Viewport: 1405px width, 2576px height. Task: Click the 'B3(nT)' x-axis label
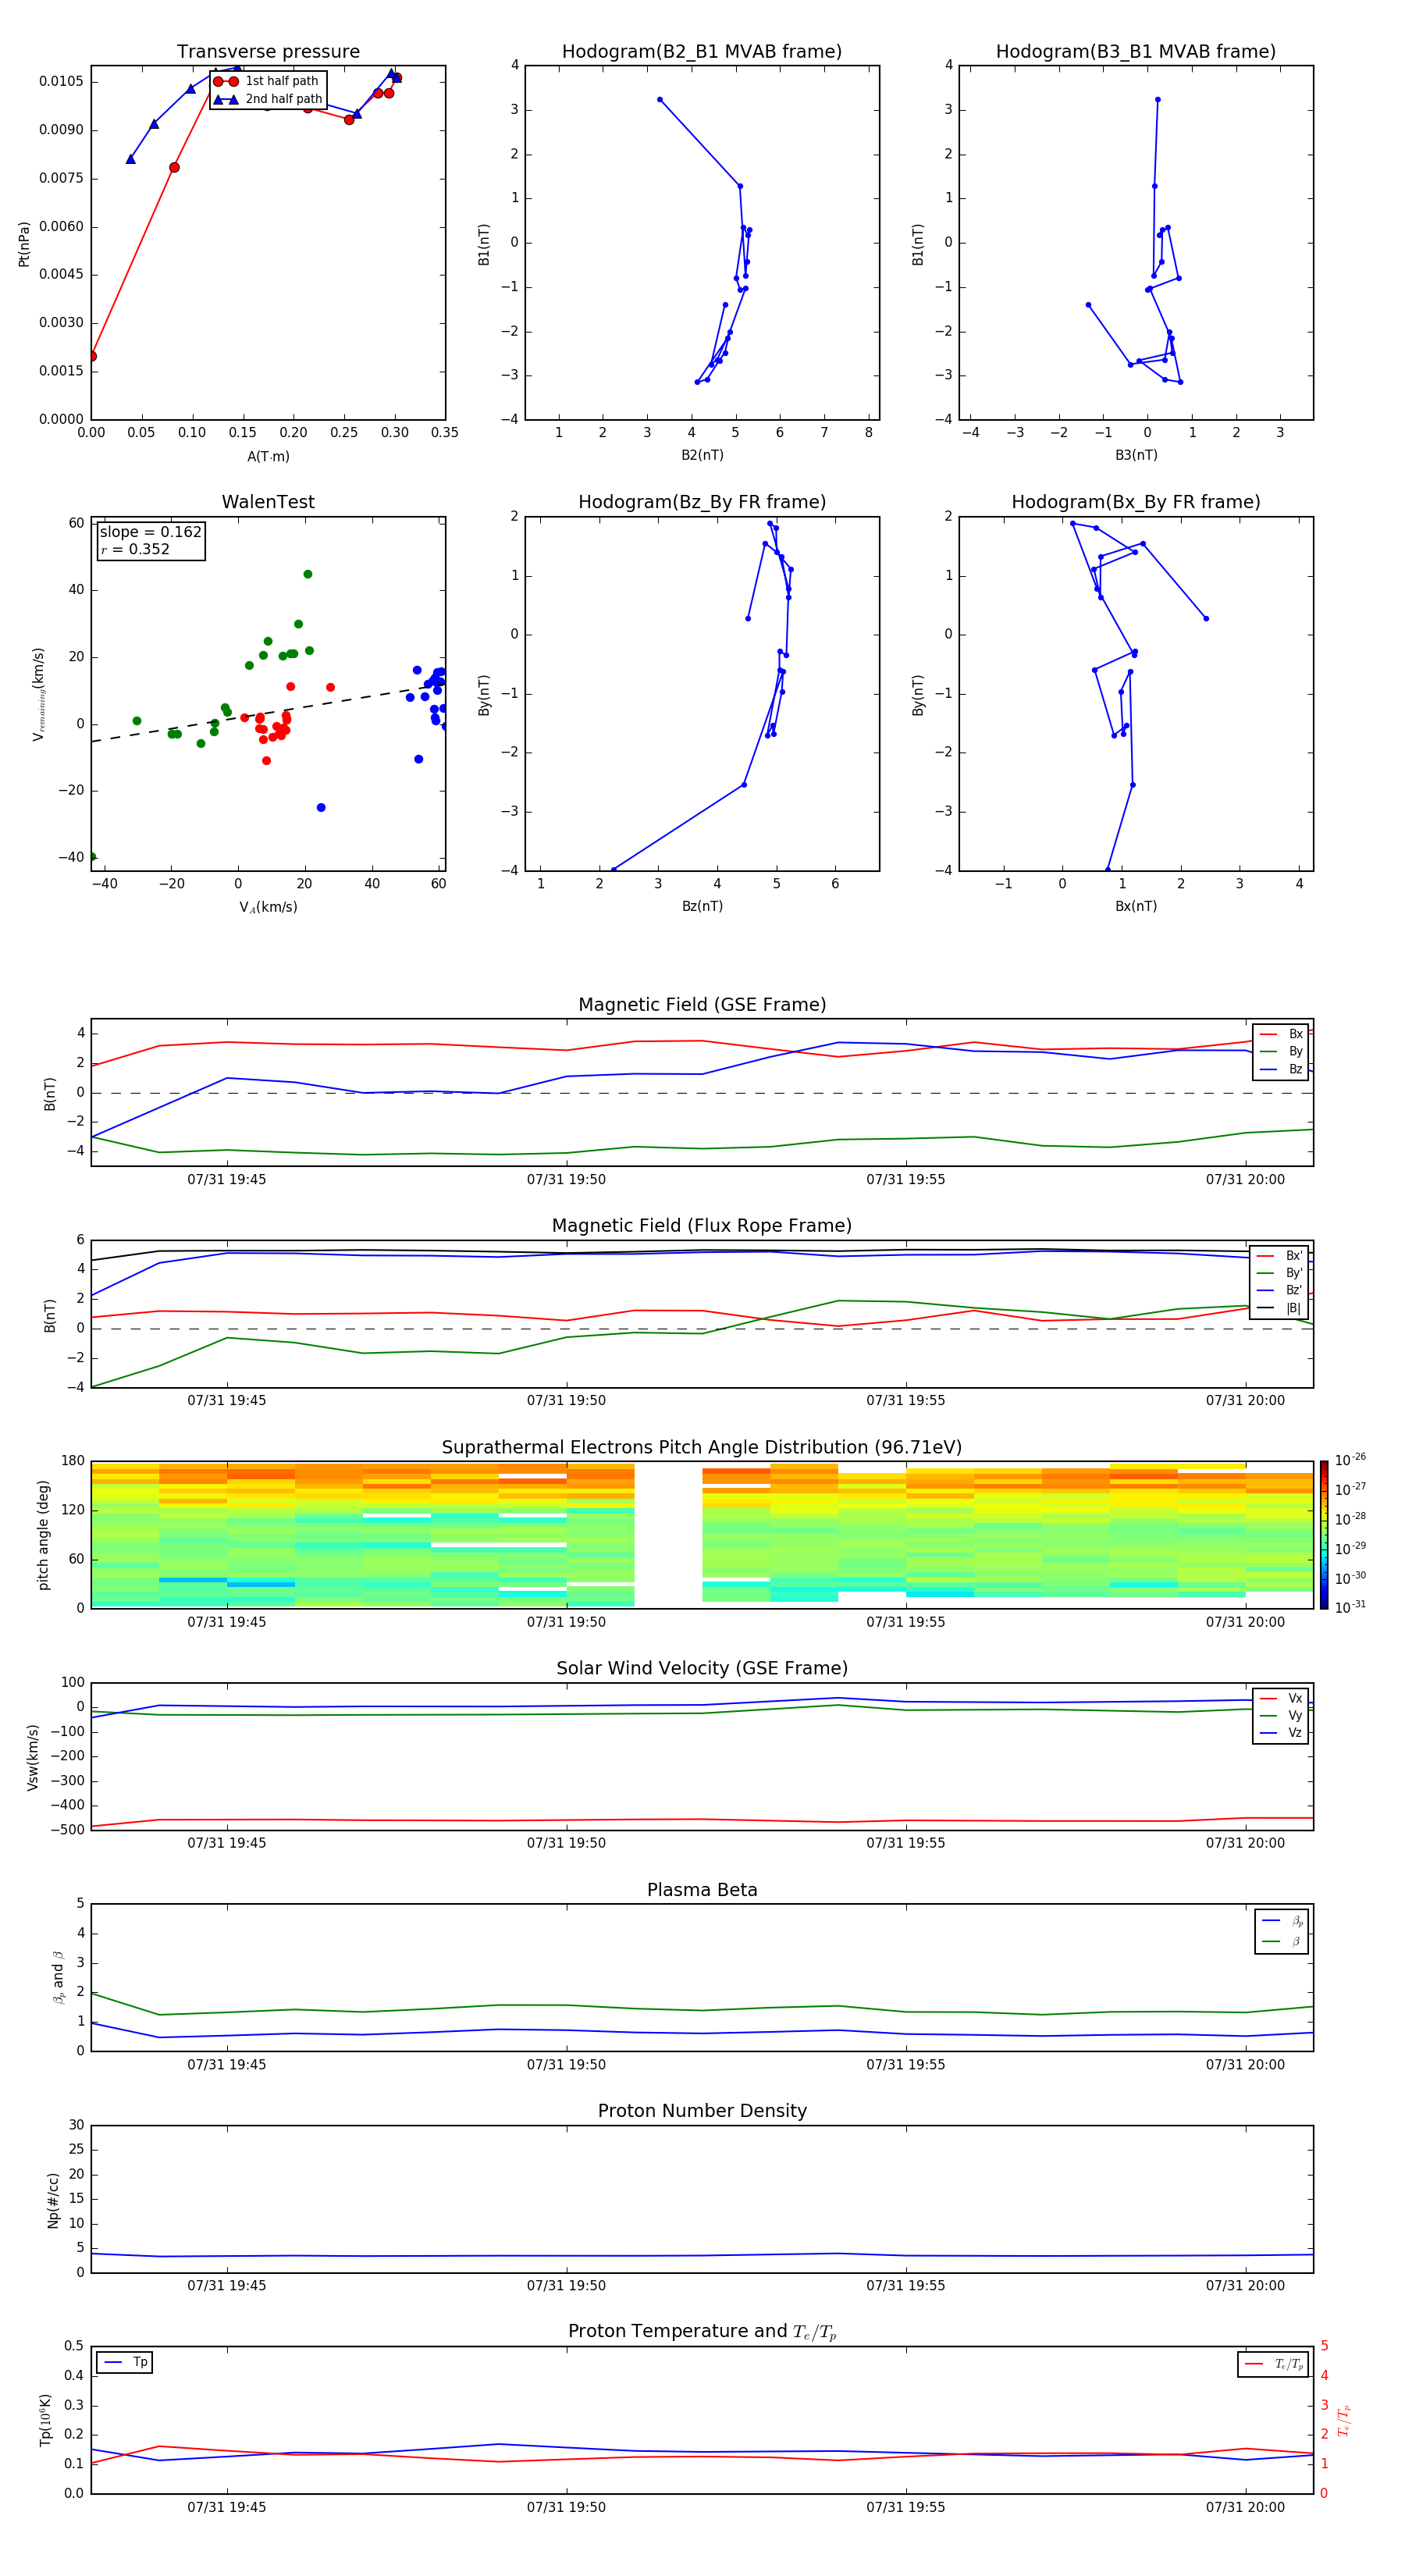(x=1136, y=455)
